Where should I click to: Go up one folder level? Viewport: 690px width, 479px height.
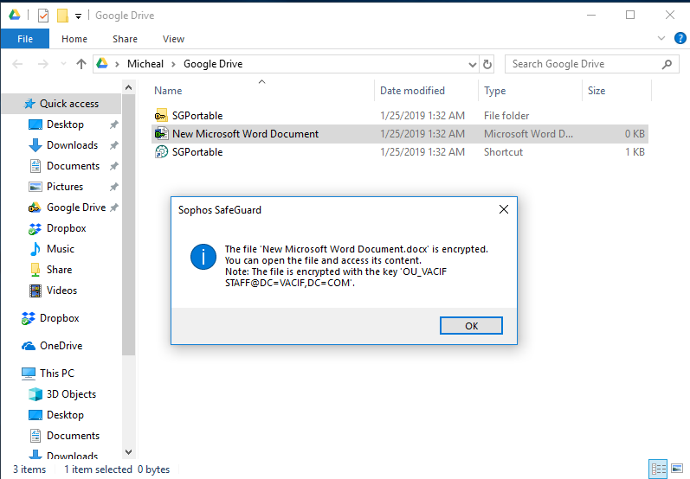point(81,64)
